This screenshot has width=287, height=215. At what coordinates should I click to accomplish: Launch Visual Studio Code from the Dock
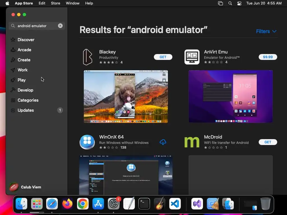point(175,204)
